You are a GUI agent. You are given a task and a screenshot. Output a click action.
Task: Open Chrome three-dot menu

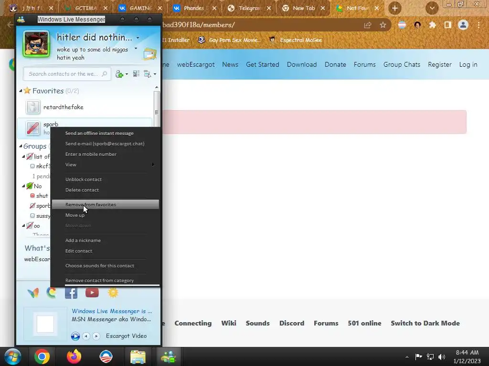tap(478, 25)
